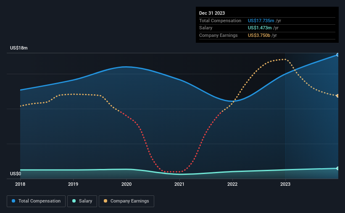The width and height of the screenshot is (345, 213).
Task: Click the US$18m y-axis label
Action: point(19,48)
